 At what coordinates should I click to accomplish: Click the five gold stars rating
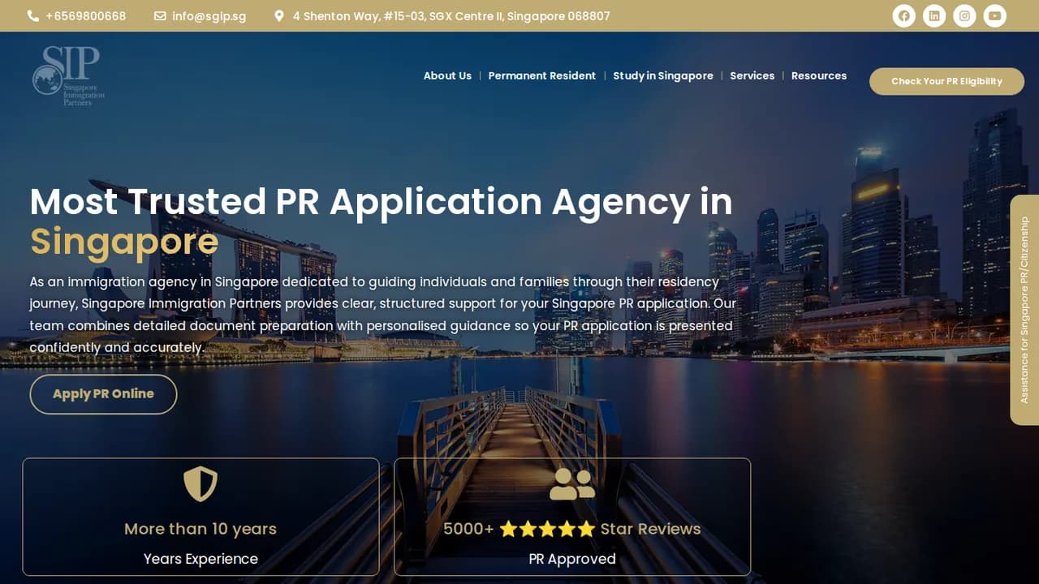(547, 530)
